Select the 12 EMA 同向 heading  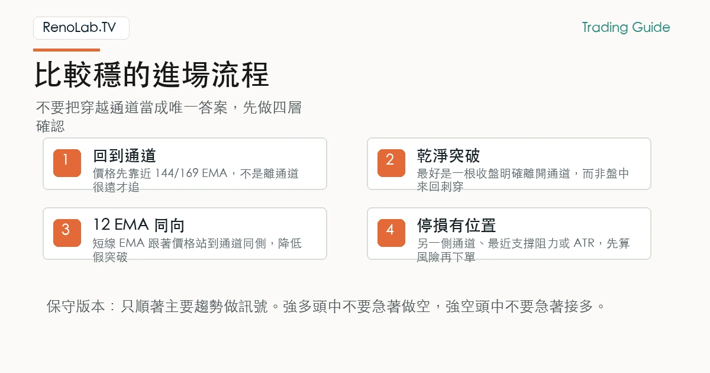click(x=139, y=226)
